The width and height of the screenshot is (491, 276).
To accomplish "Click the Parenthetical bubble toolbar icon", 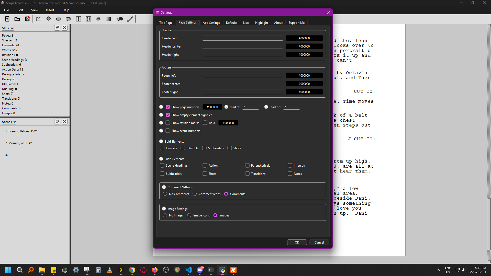I will [68, 19].
